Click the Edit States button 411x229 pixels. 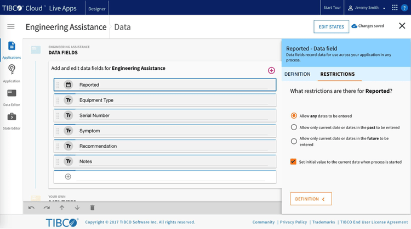tap(331, 26)
